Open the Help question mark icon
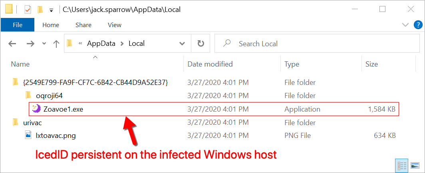 tap(418, 25)
